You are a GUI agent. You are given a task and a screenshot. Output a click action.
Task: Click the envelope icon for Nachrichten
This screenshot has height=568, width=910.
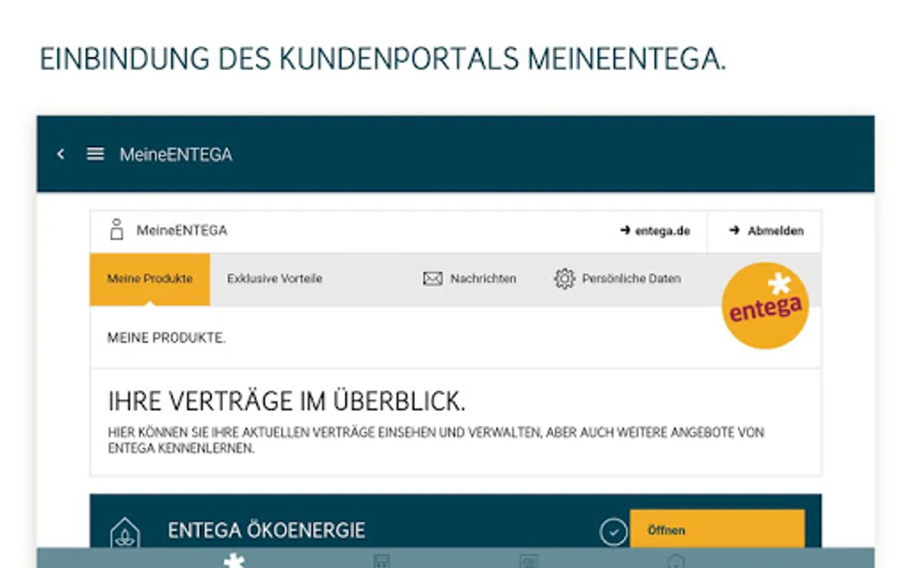tap(432, 278)
